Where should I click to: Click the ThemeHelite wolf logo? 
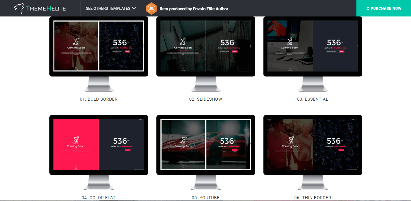point(19,9)
